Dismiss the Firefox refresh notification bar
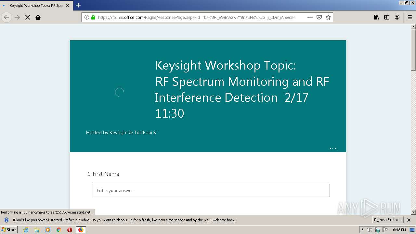 tap(409, 220)
